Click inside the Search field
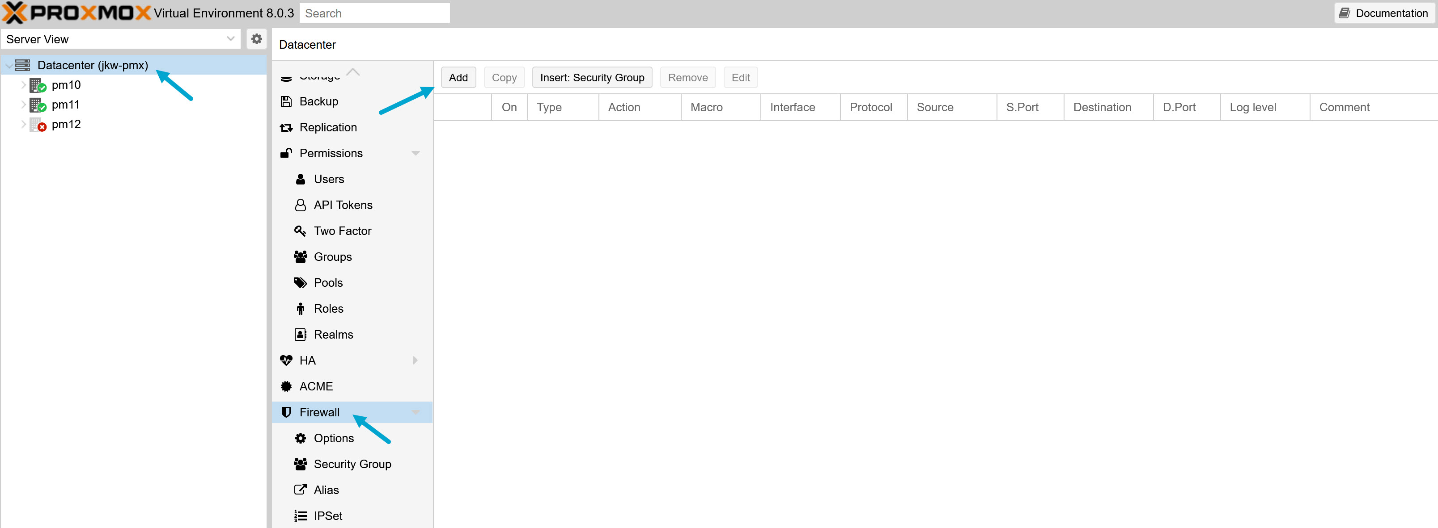This screenshot has width=1438, height=528. [374, 13]
